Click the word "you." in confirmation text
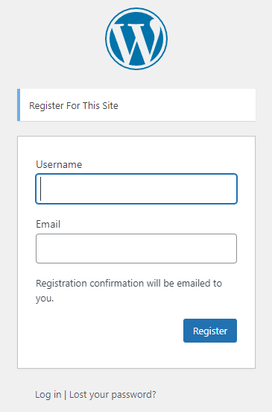 point(45,299)
